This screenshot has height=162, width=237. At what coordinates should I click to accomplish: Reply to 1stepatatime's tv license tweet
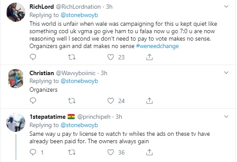point(33,152)
